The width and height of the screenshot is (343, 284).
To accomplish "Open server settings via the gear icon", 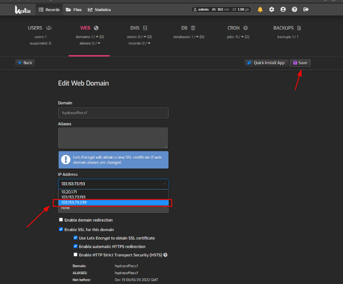I will click(x=272, y=9).
